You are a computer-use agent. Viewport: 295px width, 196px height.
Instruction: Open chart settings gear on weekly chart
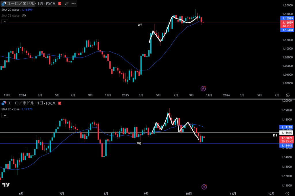288,95
